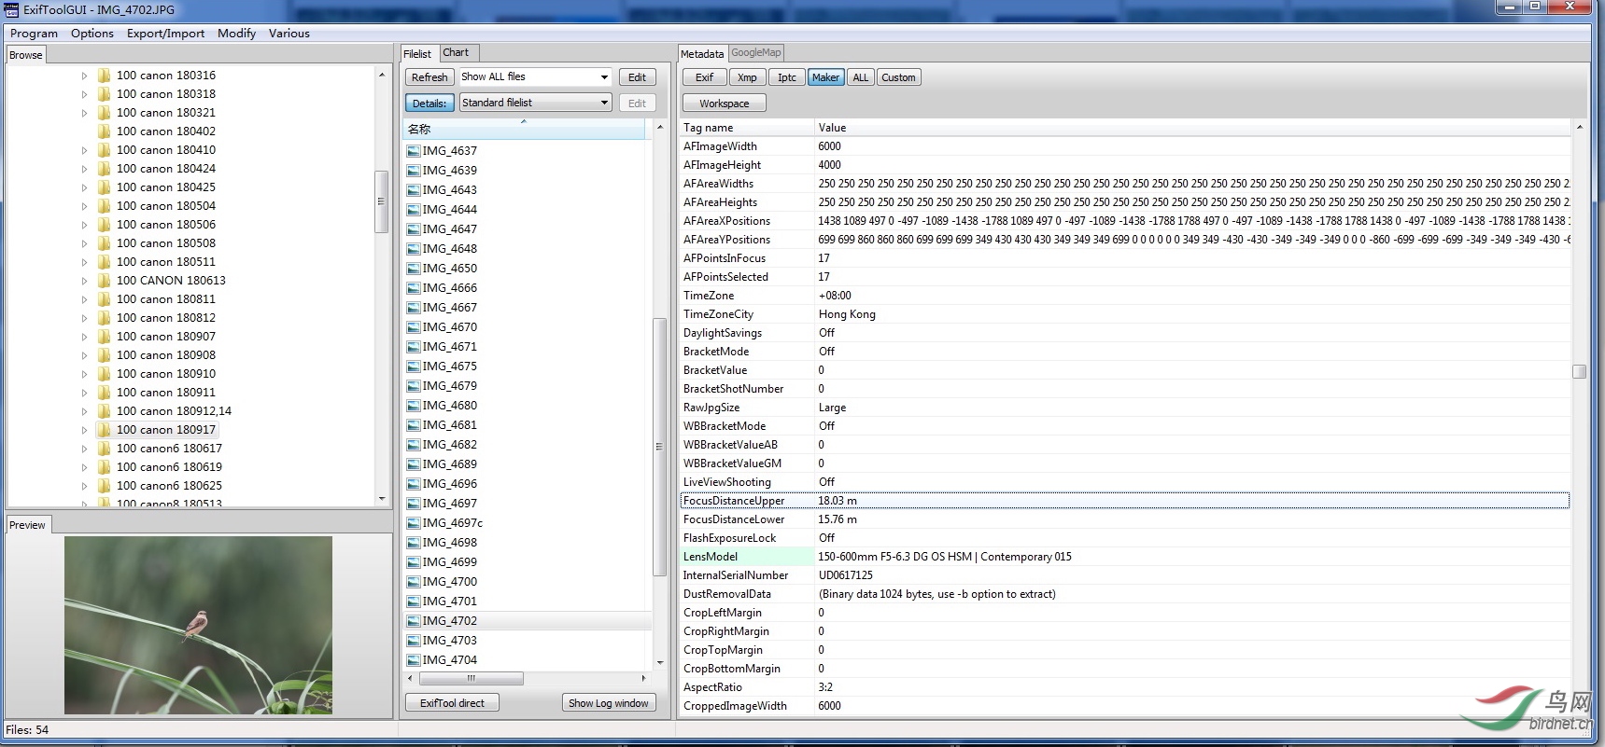Screen dimensions: 1605x747
Task: Click the ExifTool direct button
Action: tap(452, 703)
